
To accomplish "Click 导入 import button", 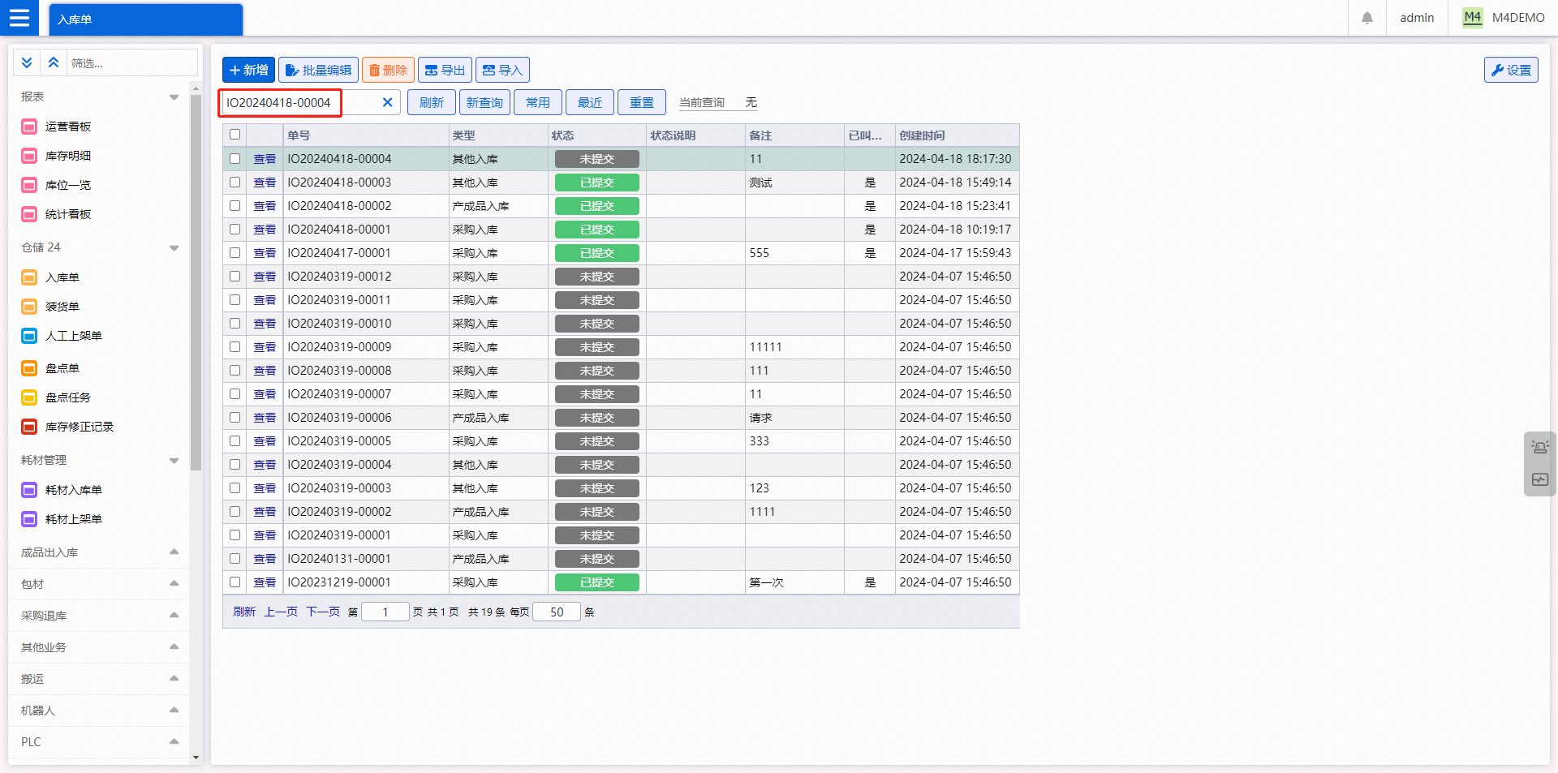I will coord(502,70).
